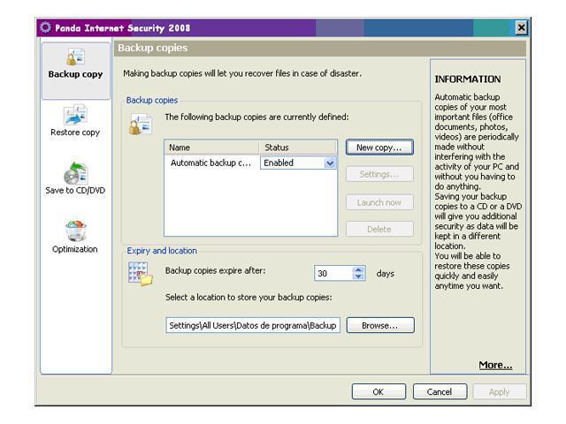Click the Optimization sidebar label
Screen dimensions: 566x424
pyautogui.click(x=75, y=249)
